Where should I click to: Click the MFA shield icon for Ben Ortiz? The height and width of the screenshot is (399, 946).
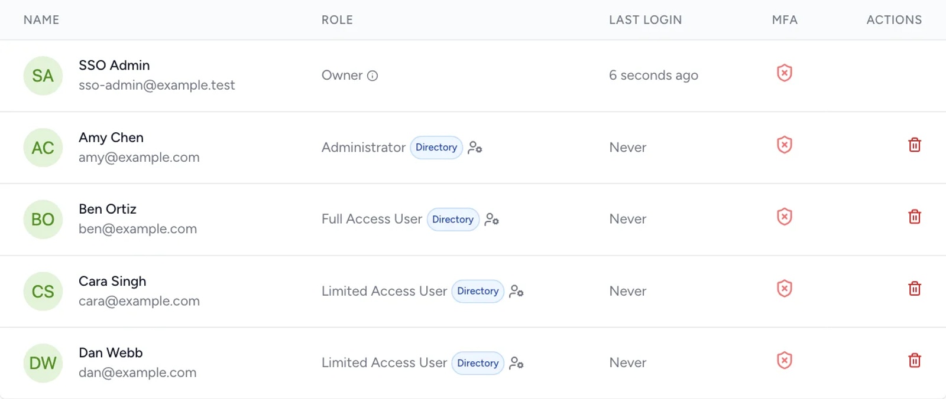click(x=785, y=217)
